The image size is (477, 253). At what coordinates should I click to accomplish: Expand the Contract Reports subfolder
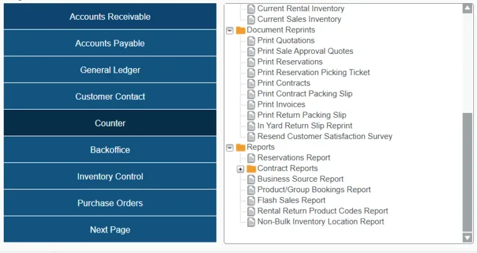pos(240,169)
